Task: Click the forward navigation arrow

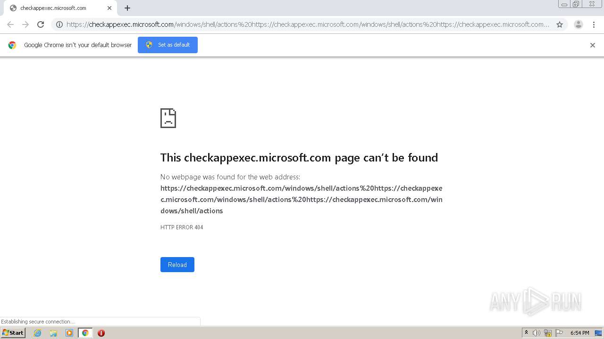Action: (25, 24)
